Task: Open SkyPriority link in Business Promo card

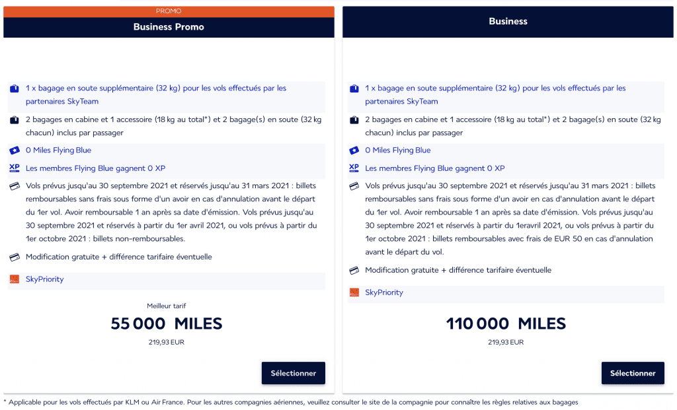Action: click(44, 279)
